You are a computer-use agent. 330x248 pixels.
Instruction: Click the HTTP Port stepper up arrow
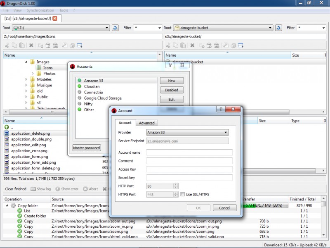click(x=176, y=184)
